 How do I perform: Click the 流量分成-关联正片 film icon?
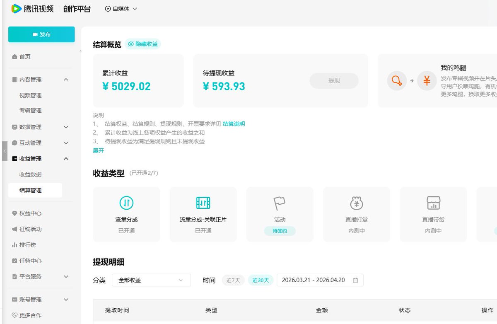tap(203, 203)
